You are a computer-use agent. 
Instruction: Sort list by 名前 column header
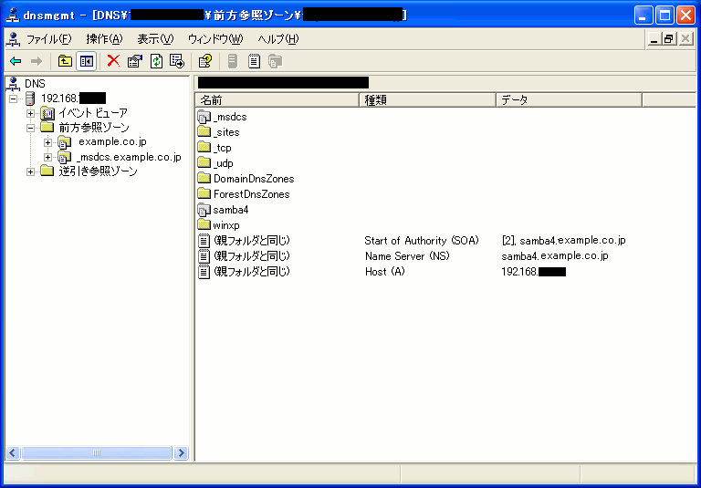[x=277, y=100]
